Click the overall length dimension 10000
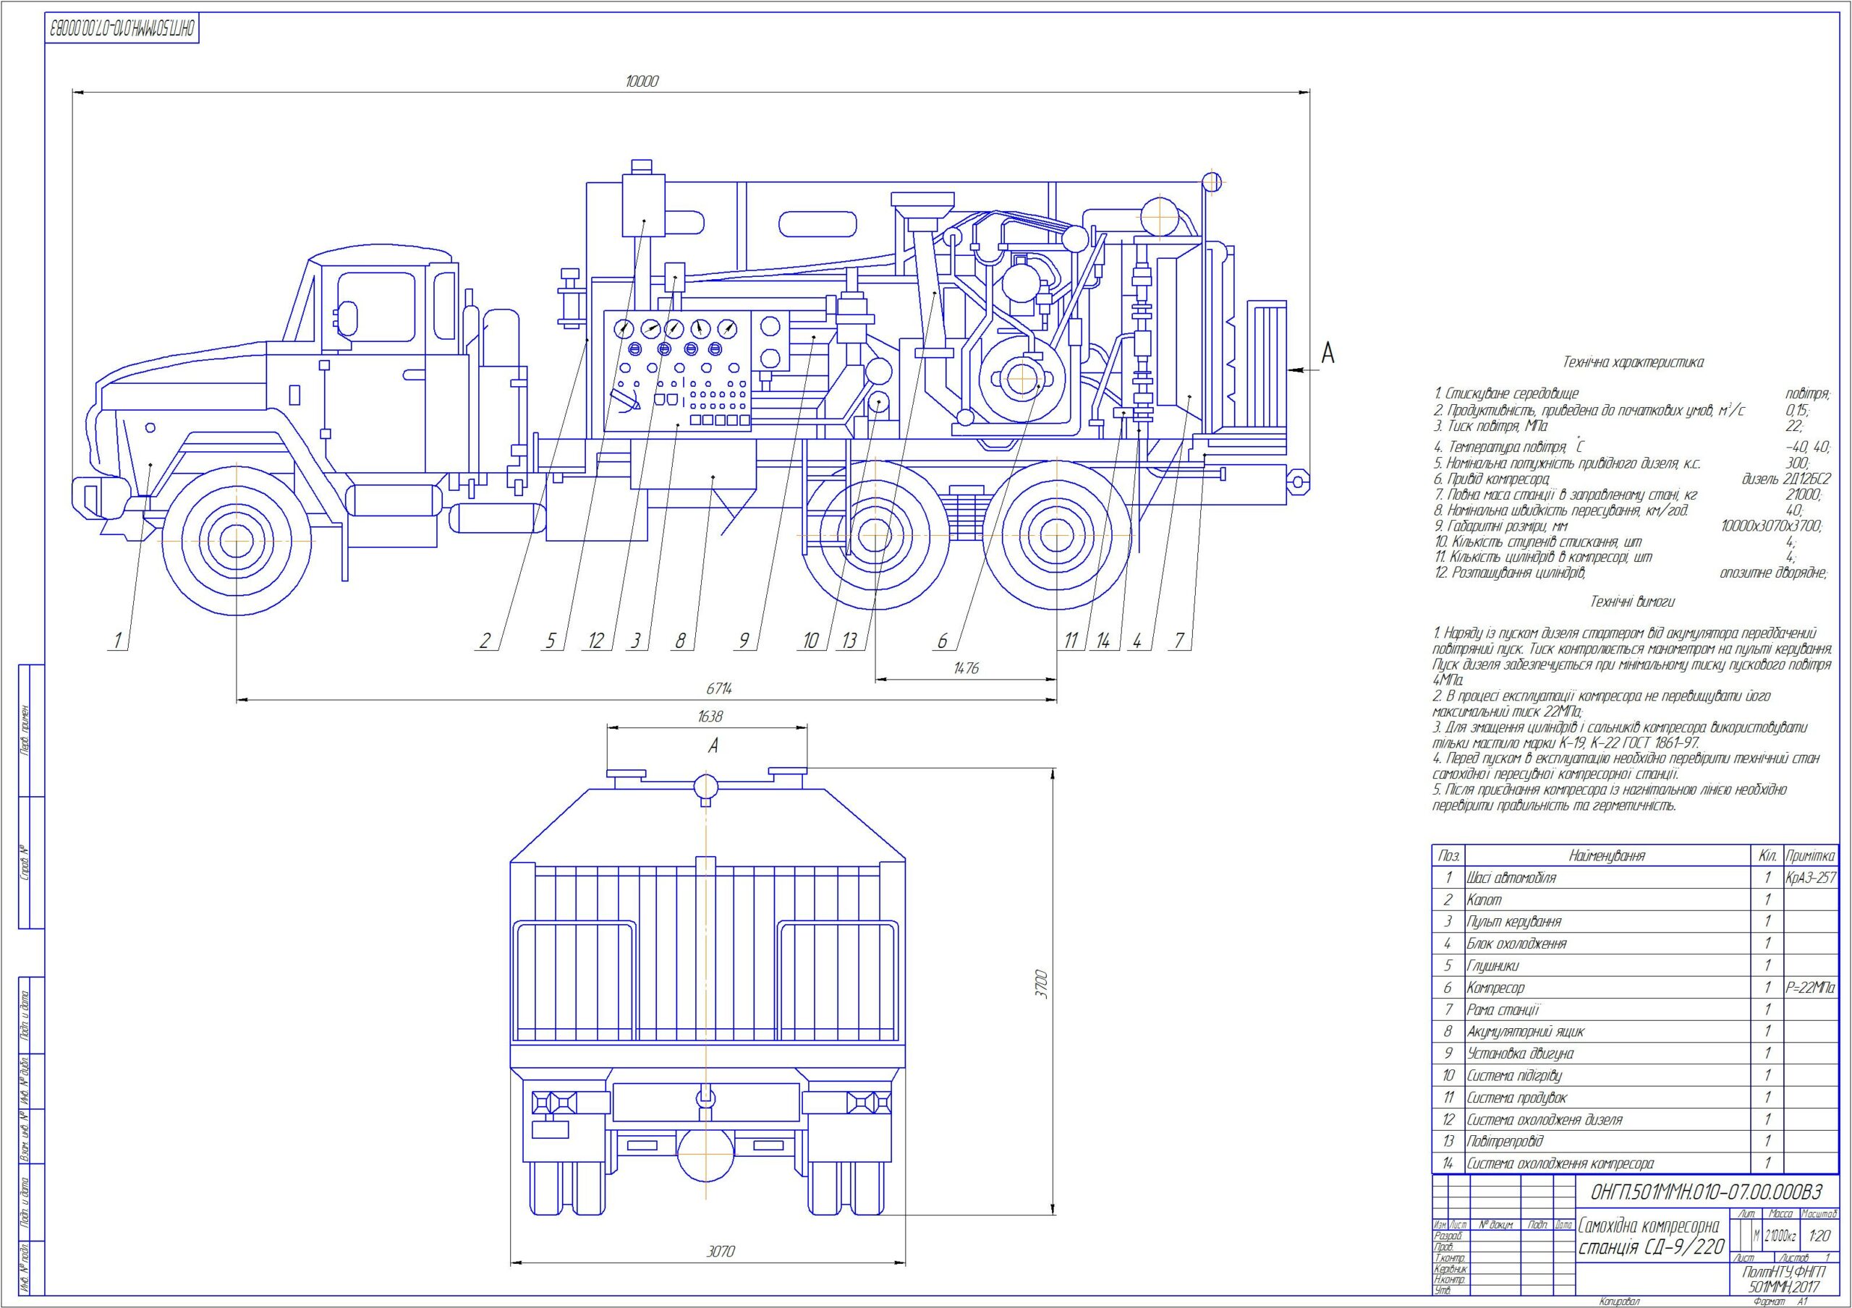Screen dimensions: 1852x1308 [x=642, y=82]
